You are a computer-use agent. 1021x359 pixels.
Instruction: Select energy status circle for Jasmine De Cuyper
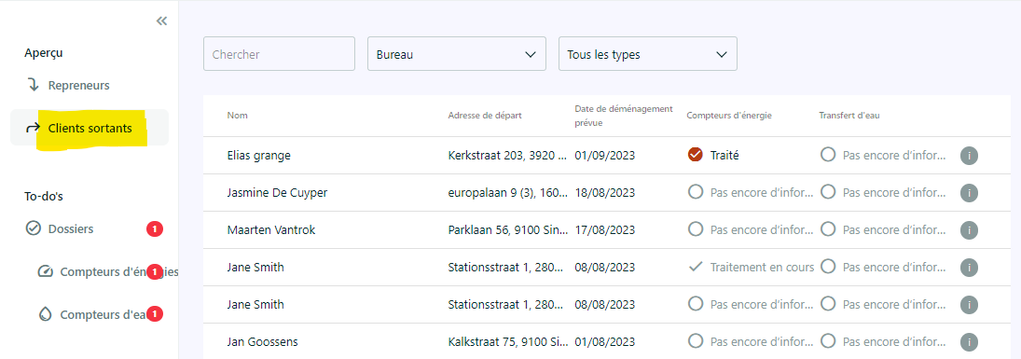point(696,192)
